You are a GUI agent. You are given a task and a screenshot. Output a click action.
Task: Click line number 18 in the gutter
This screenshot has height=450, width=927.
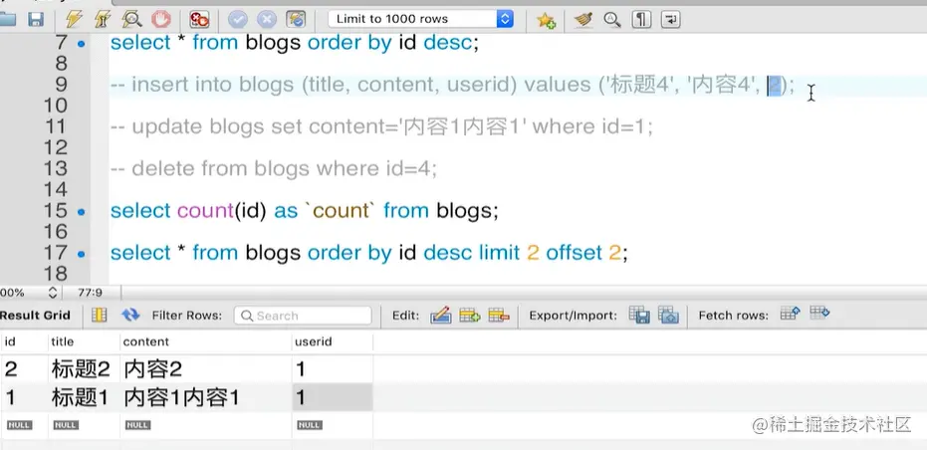(56, 274)
